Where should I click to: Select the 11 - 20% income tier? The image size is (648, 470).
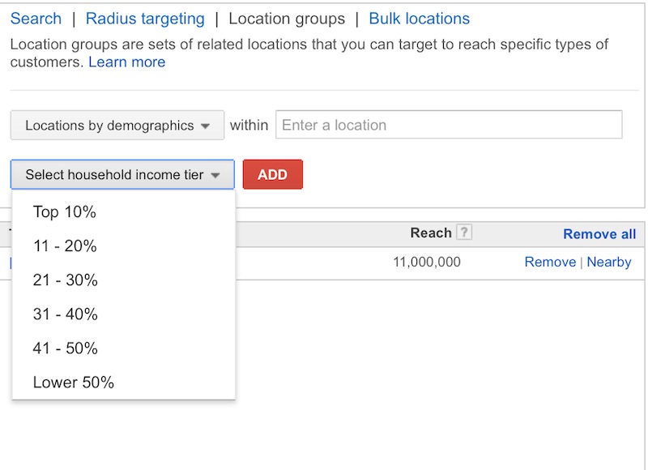[65, 246]
